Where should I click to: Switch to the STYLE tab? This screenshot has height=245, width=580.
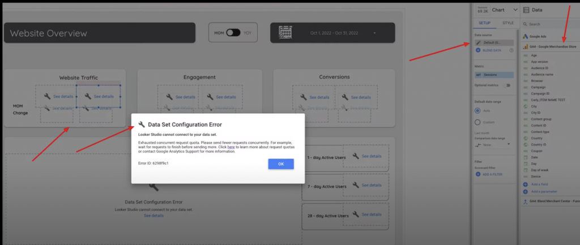[508, 23]
